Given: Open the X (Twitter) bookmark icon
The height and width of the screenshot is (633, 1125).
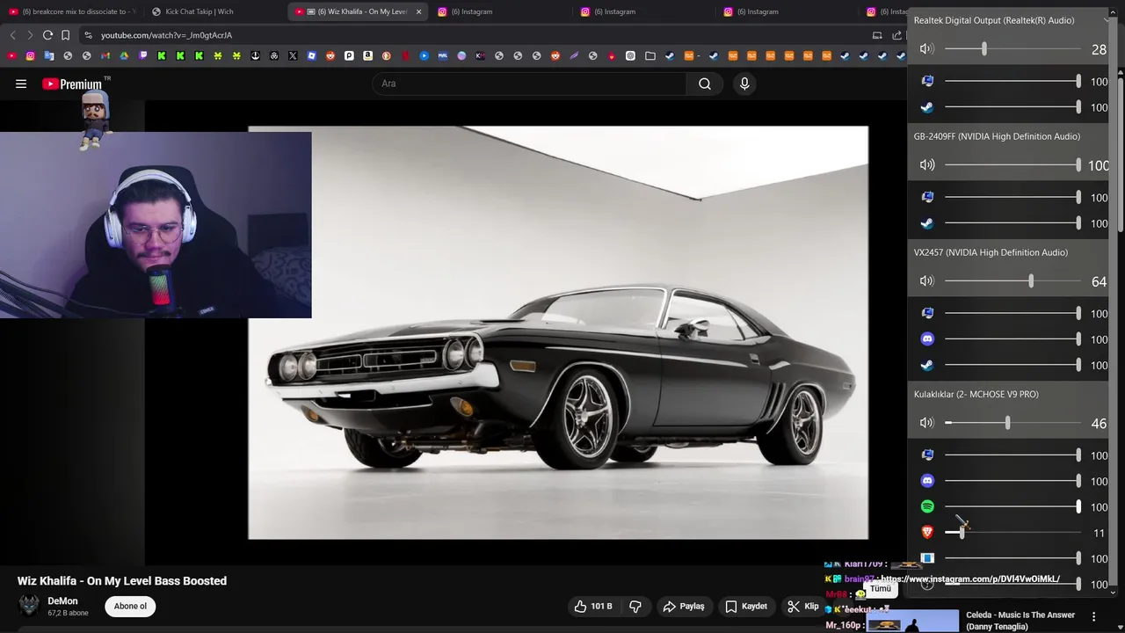Looking at the screenshot, I should [293, 56].
